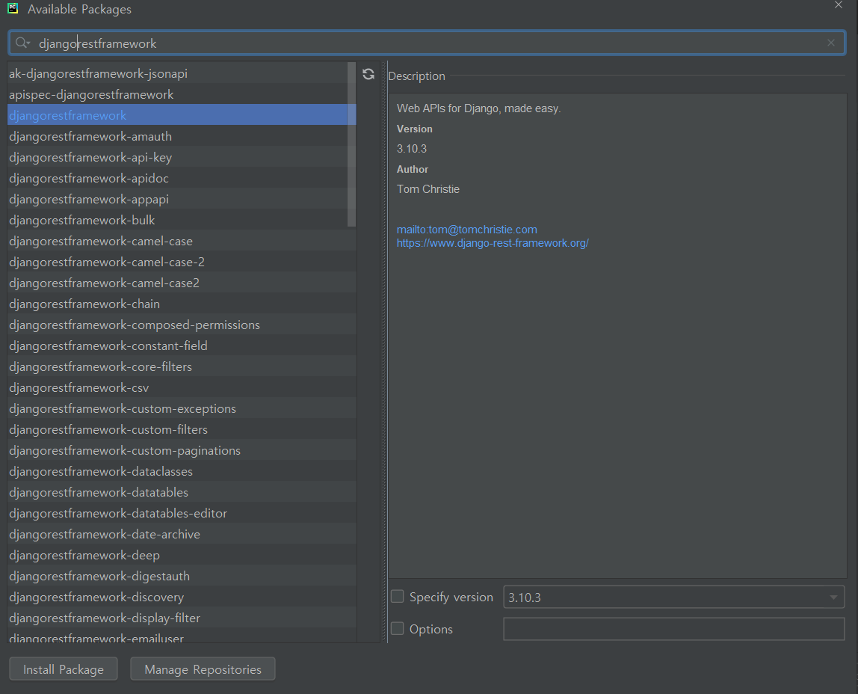858x694 pixels.
Task: Select djangorestframework-camel-case-2 package
Action: pyautogui.click(x=181, y=262)
